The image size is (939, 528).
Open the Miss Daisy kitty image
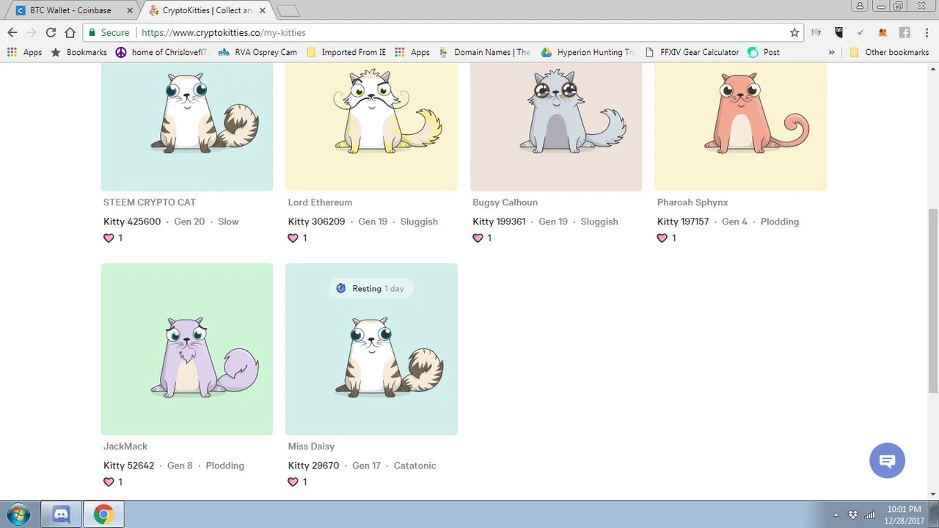(371, 349)
